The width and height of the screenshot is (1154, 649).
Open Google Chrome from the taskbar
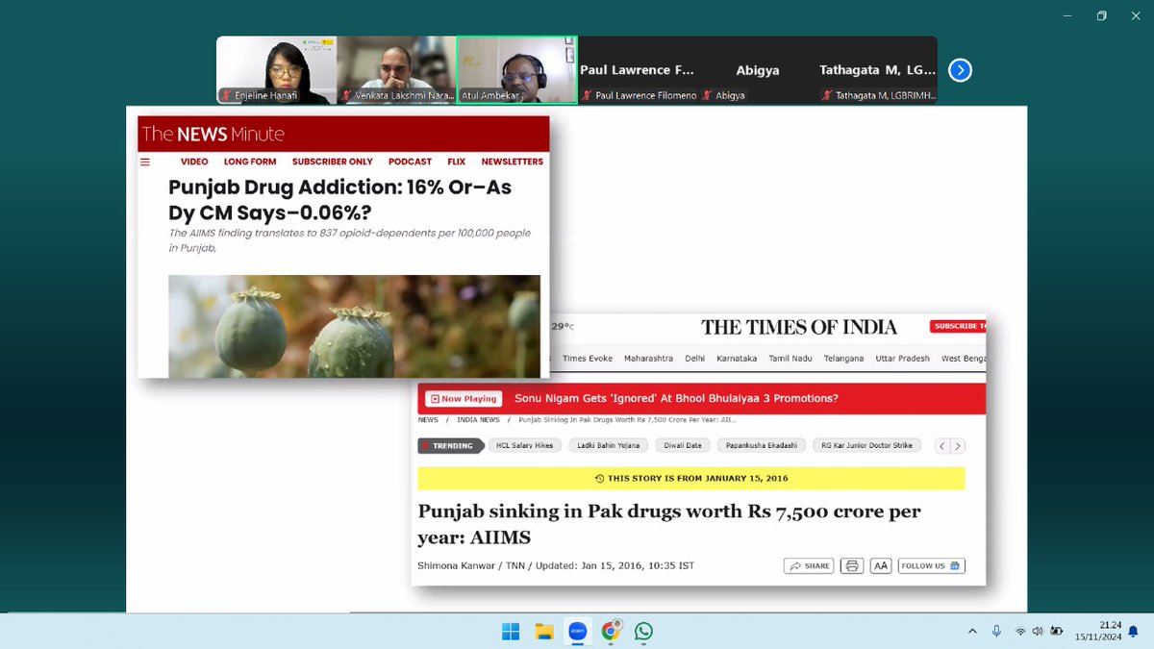[x=611, y=632]
